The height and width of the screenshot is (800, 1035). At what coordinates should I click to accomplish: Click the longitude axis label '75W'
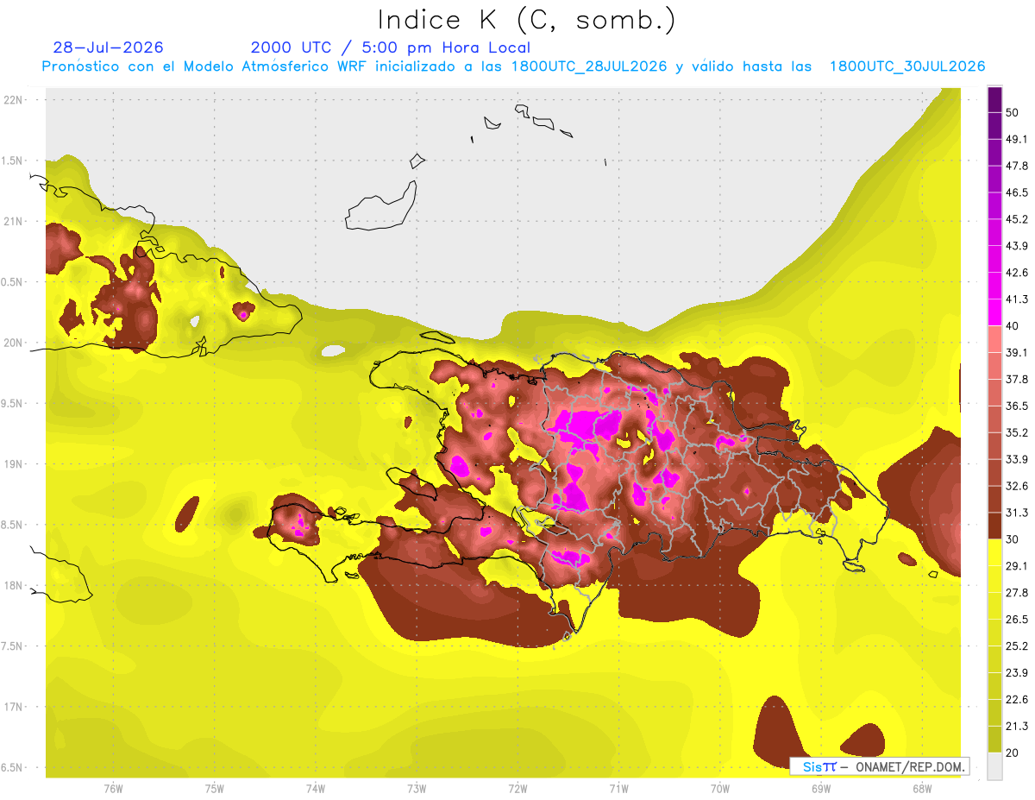tap(215, 788)
